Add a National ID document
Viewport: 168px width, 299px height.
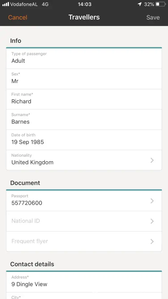(x=84, y=221)
